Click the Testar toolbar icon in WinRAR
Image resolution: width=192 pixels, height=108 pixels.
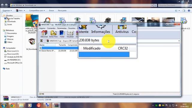click(x=62, y=34)
